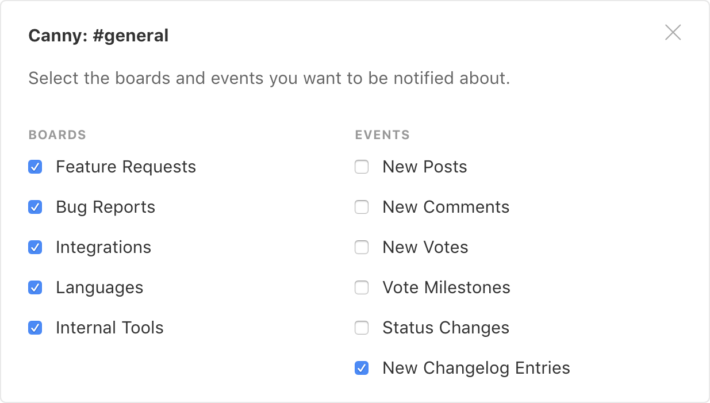Image resolution: width=710 pixels, height=403 pixels.
Task: Click the "Vote Milestones" label text
Action: tap(446, 288)
